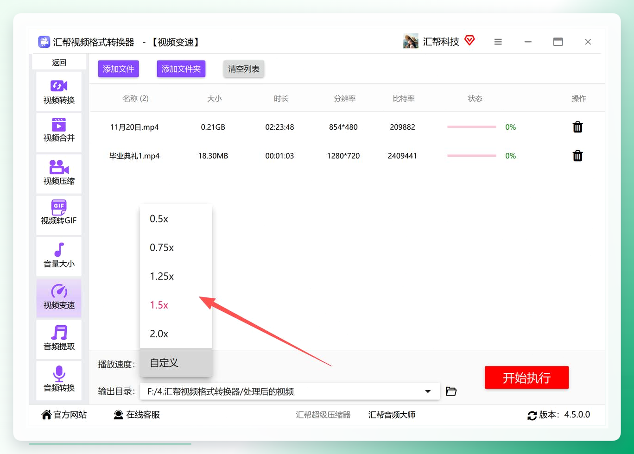The width and height of the screenshot is (634, 454).
Task: Choose 2.0x playback speed
Action: (x=176, y=334)
